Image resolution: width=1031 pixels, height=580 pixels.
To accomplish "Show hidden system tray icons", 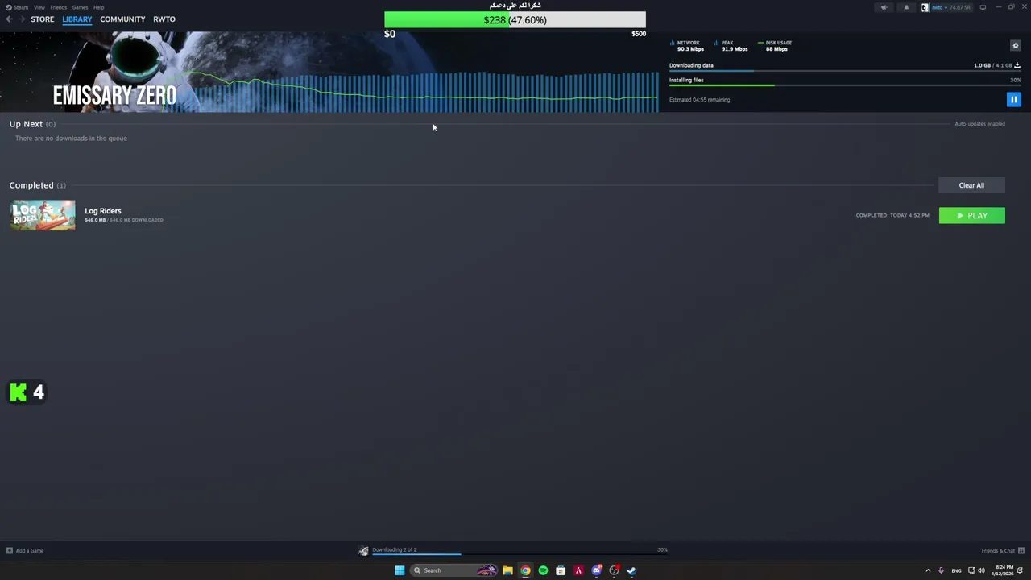I will [927, 570].
